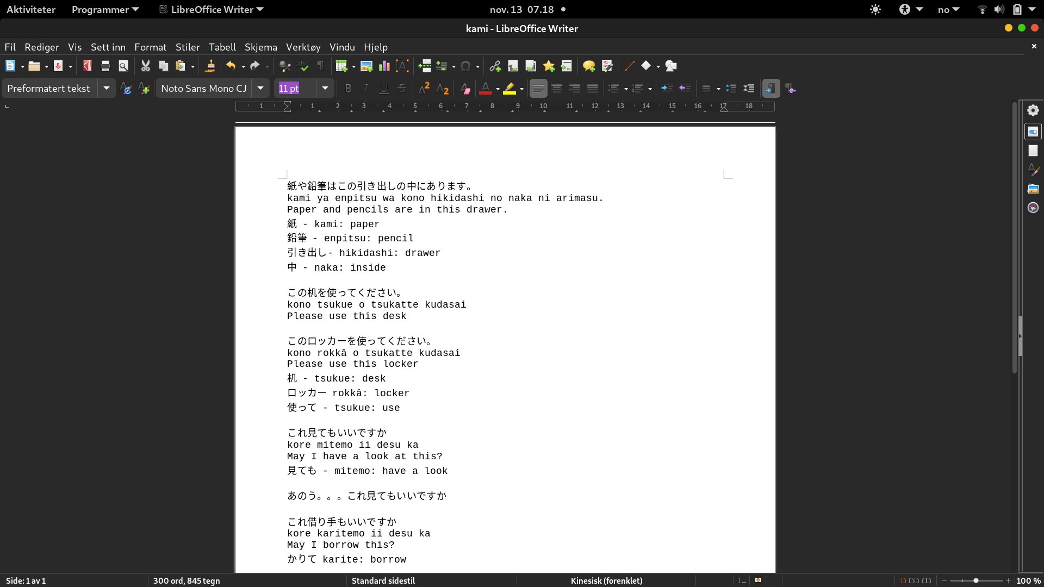Expand the font name dropdown arrow
The image size is (1044, 587).
click(x=260, y=88)
